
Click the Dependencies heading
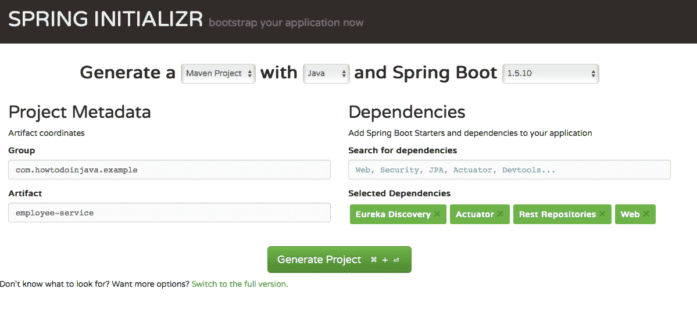pos(407,112)
